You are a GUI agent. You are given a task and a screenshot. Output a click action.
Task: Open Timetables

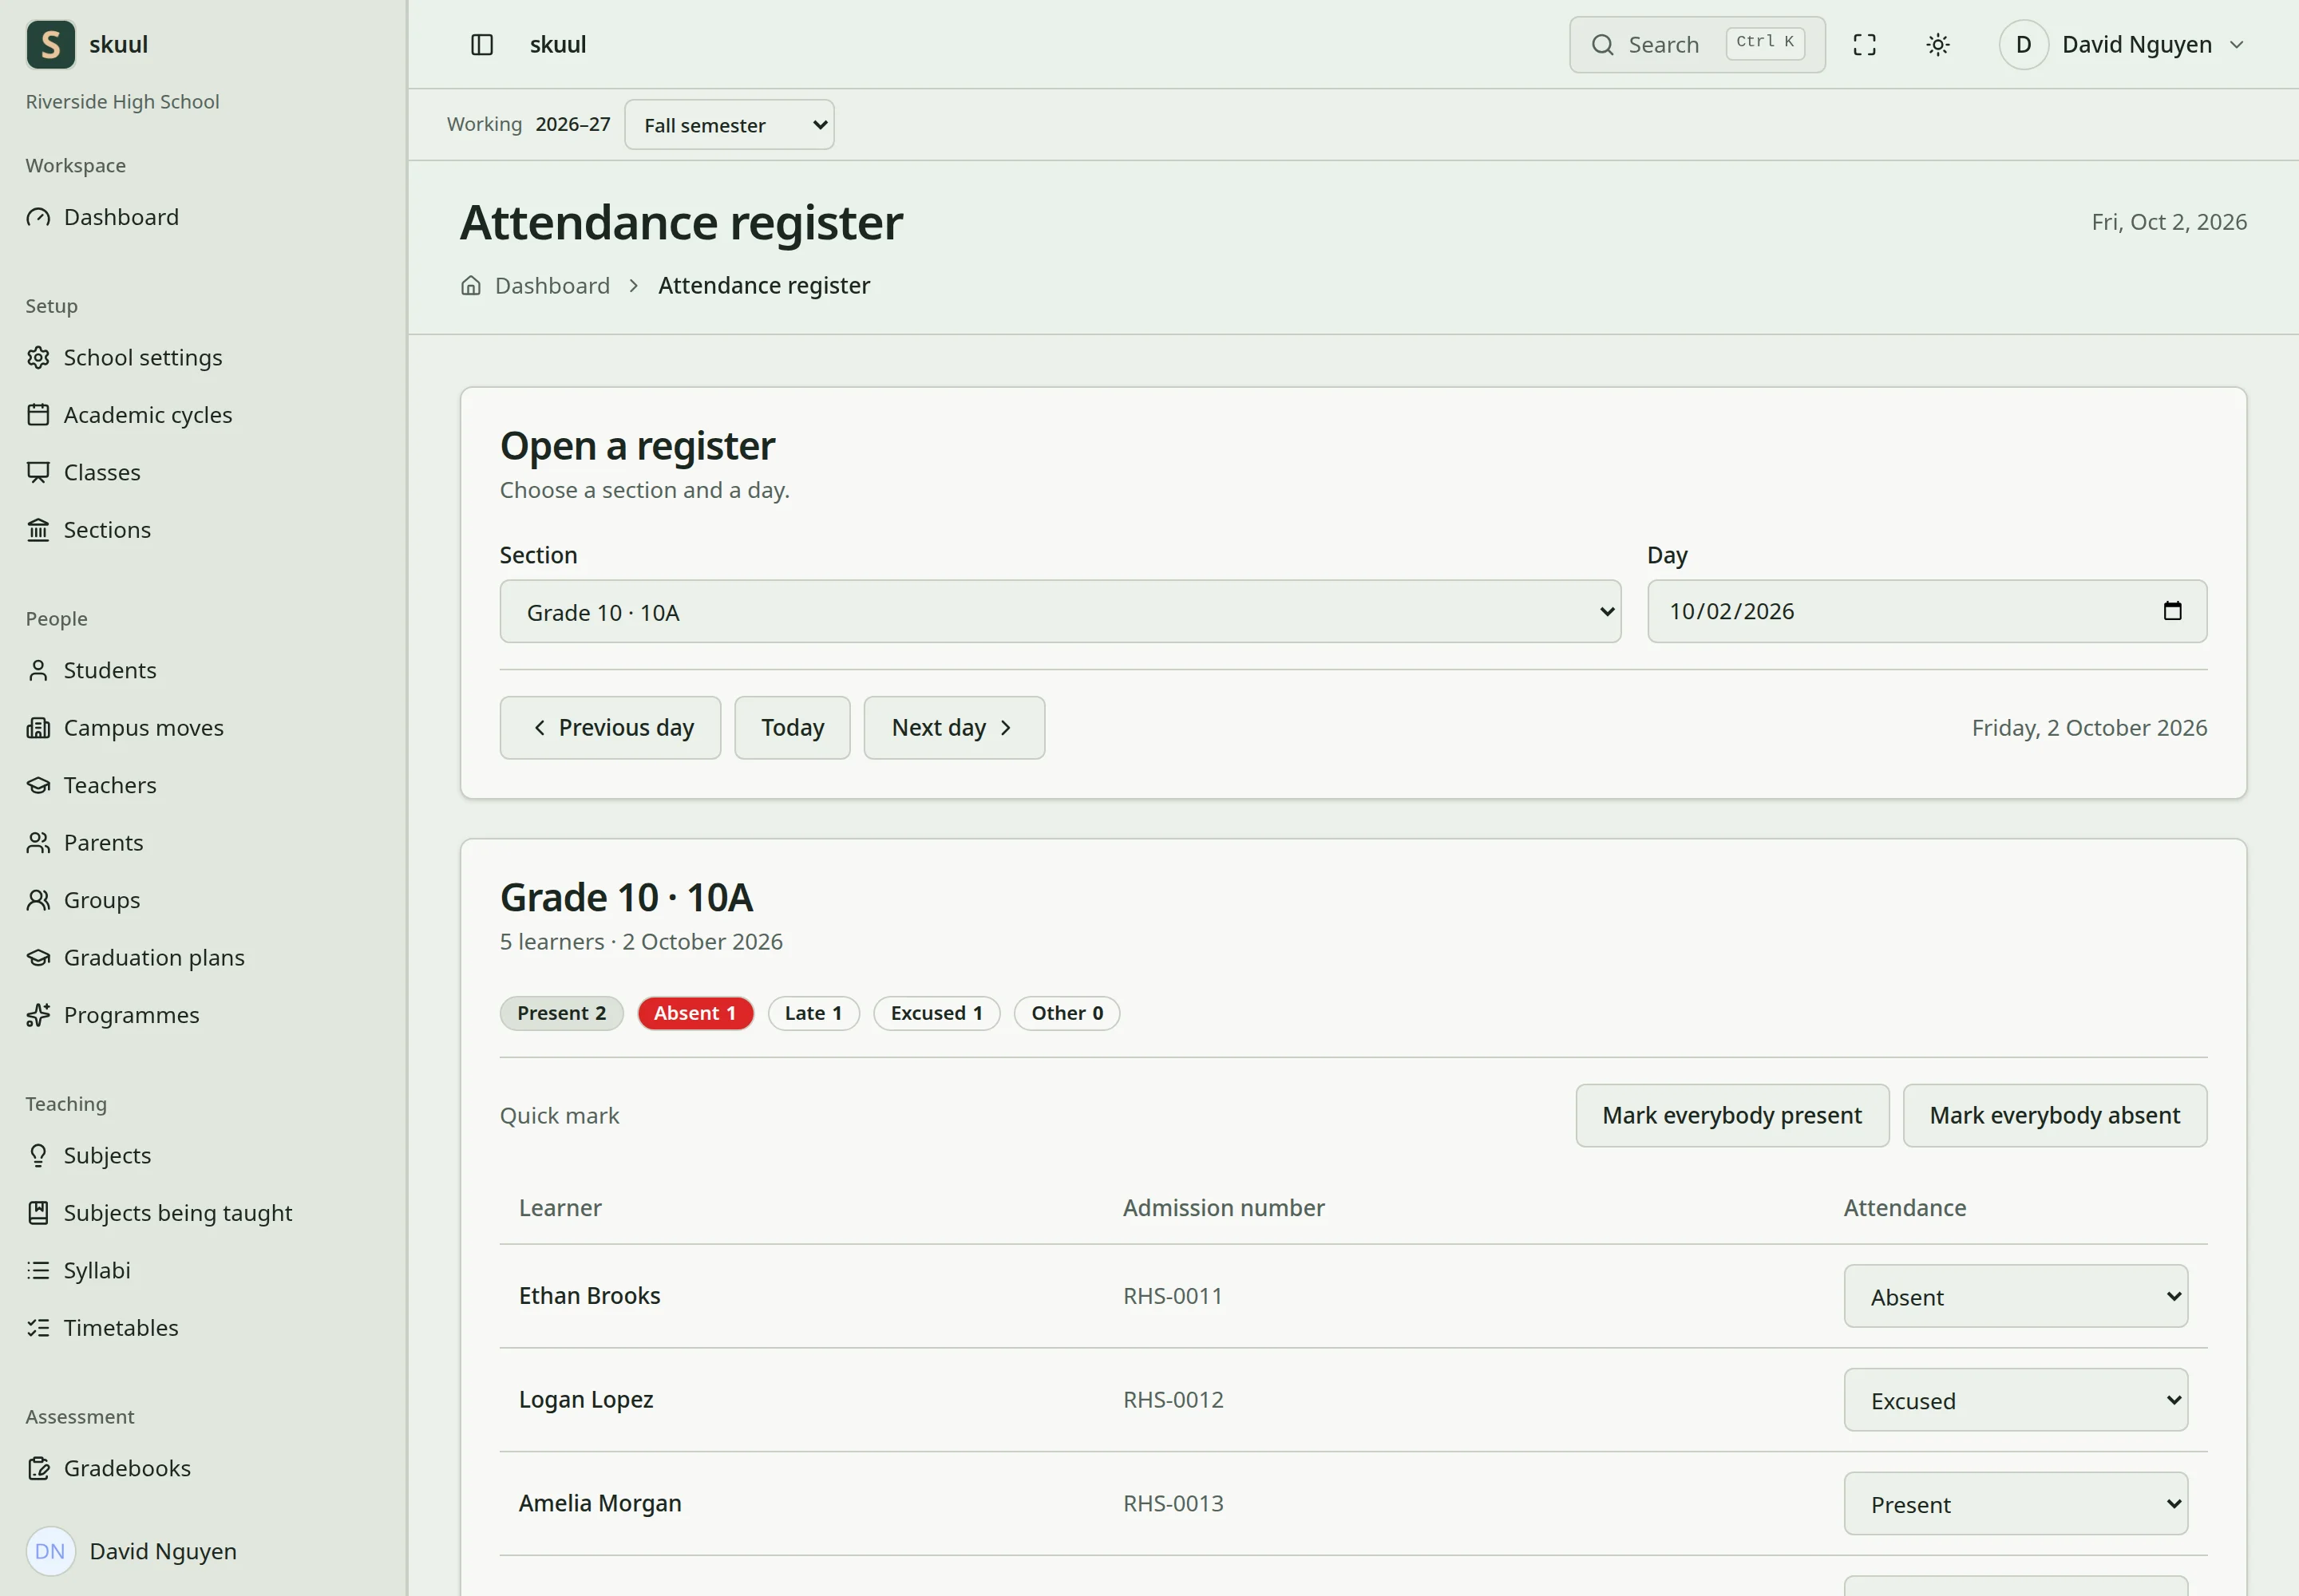click(203, 1328)
